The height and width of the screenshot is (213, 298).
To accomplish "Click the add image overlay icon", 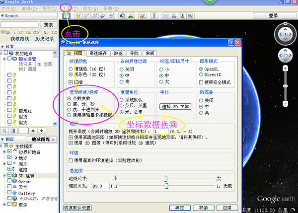I will 103,16.
